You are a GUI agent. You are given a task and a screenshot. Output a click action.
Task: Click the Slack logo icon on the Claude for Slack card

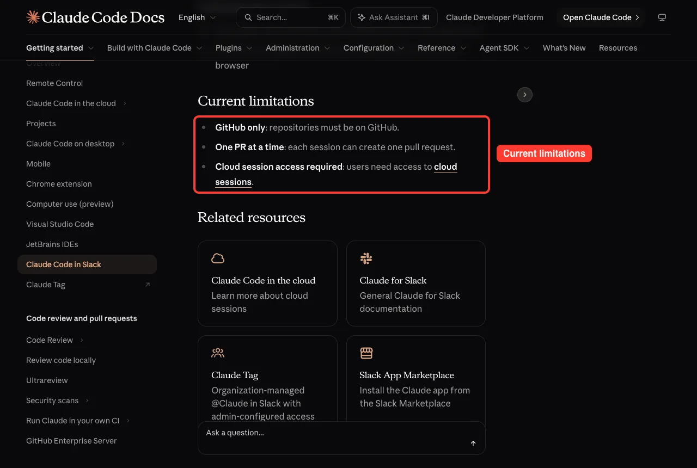click(366, 258)
